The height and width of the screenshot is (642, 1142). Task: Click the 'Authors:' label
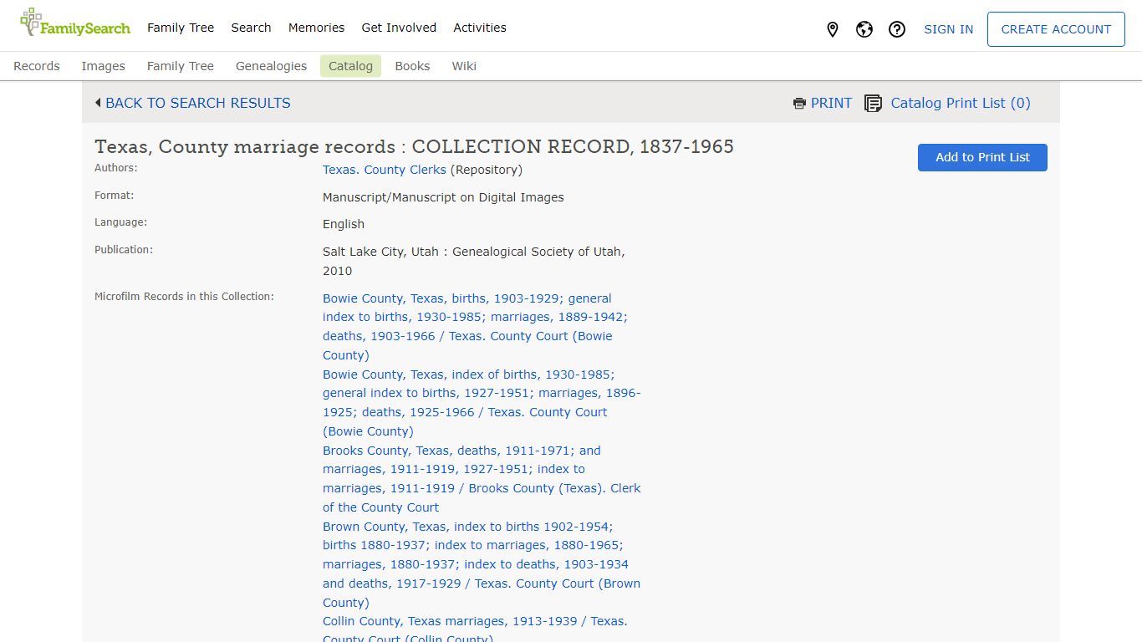point(116,168)
